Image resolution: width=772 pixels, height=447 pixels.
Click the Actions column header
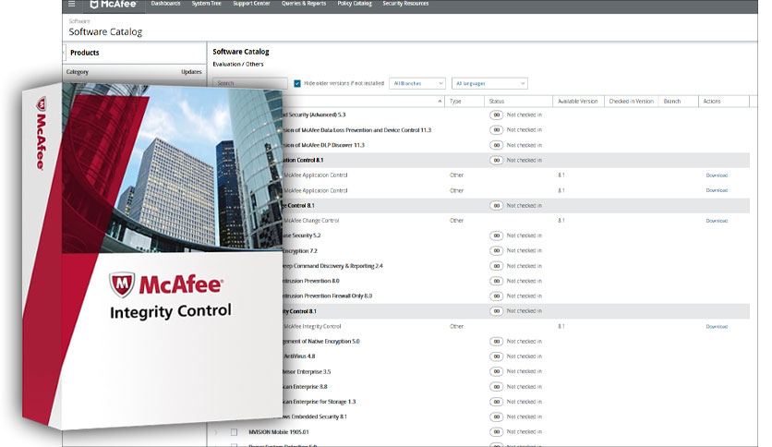click(x=711, y=102)
